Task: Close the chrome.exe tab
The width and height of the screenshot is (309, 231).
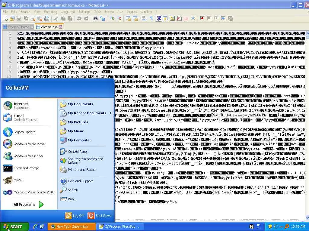Action: coord(60,27)
